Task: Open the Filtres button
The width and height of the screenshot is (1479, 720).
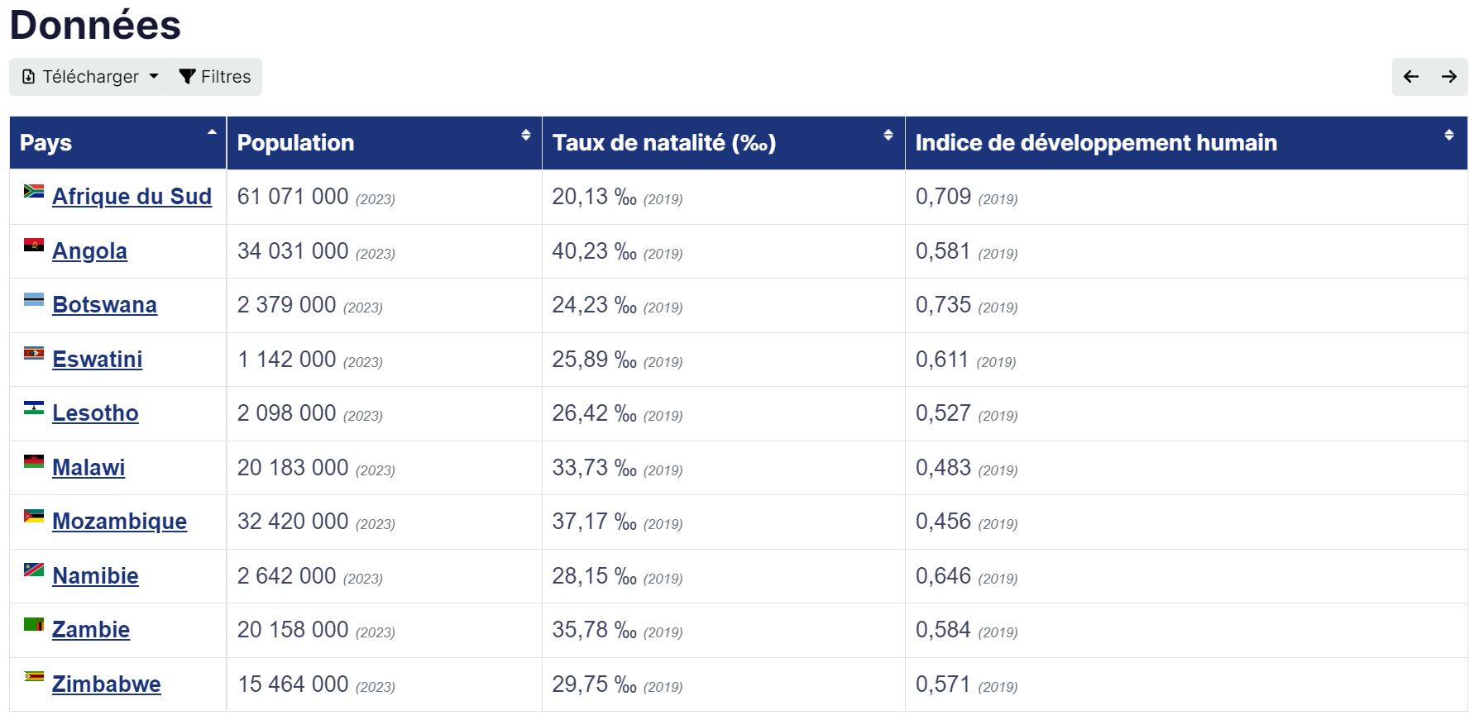Action: (x=215, y=77)
